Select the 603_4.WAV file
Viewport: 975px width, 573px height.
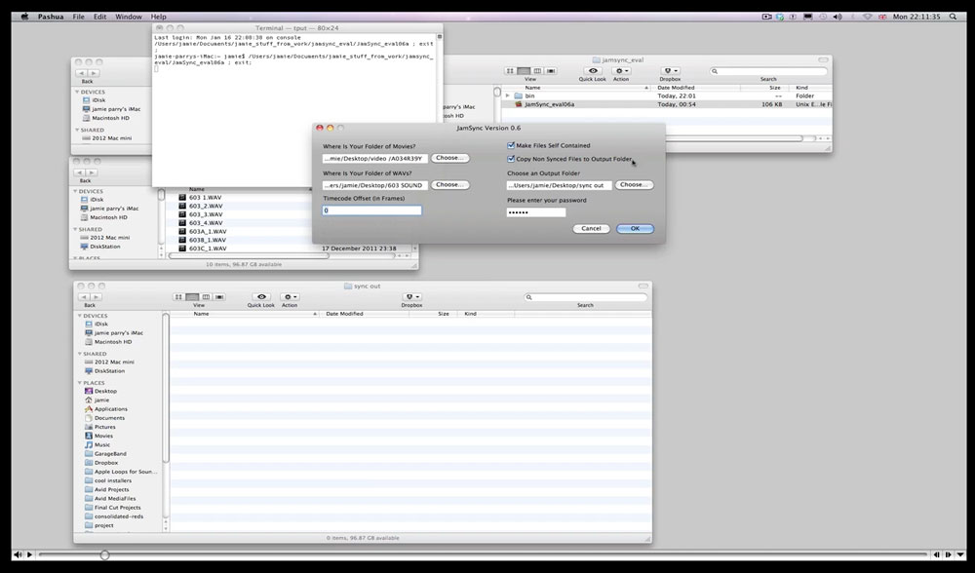(206, 222)
